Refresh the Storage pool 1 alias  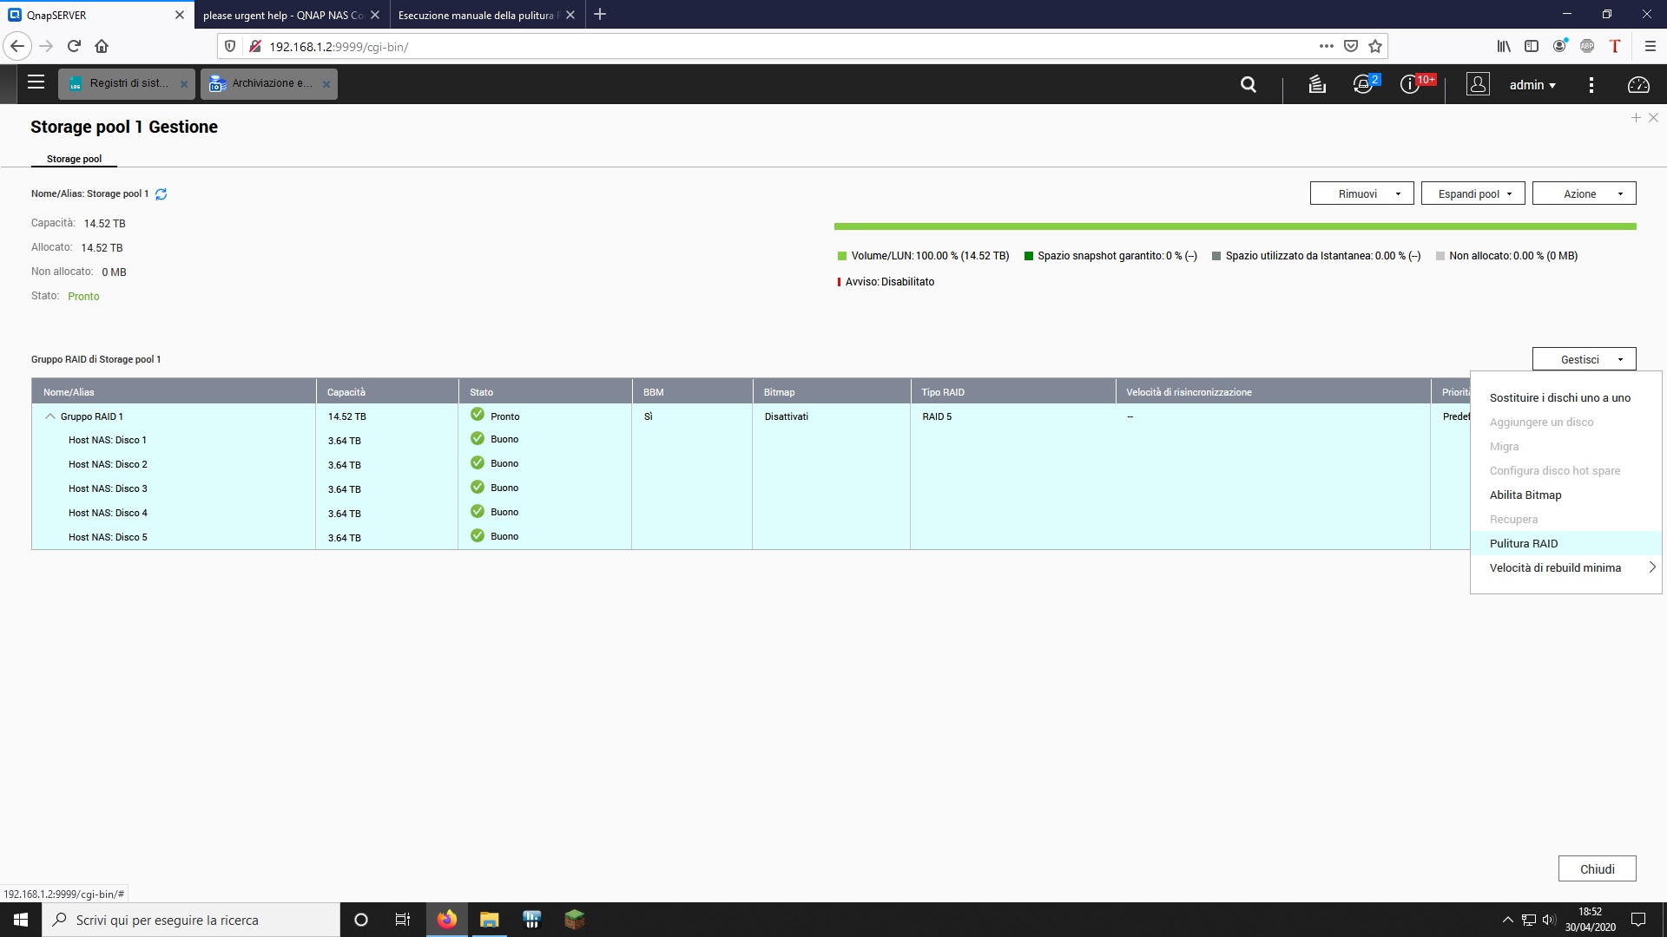(x=161, y=194)
